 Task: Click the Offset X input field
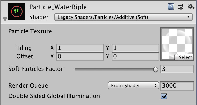point(80,56)
